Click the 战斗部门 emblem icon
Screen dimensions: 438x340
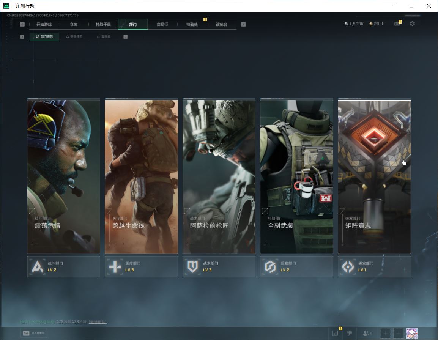38,266
